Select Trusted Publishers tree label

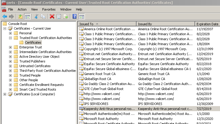[x=32, y=61]
